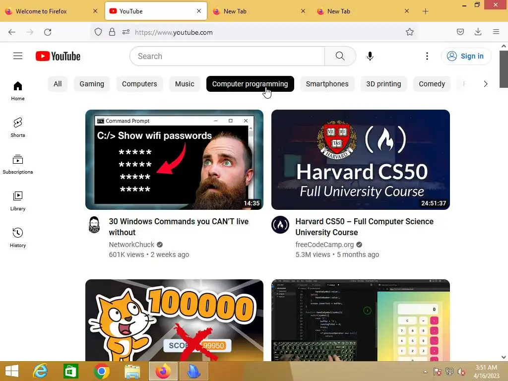Select the Gaming category chip
Screen dimensions: 508x381
coord(92,84)
